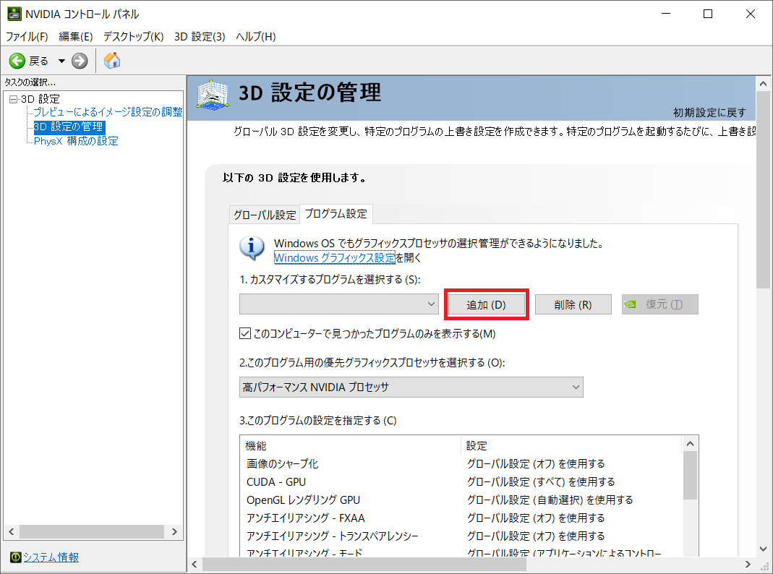Open the Windows グラフィックス設定 link

(335, 257)
